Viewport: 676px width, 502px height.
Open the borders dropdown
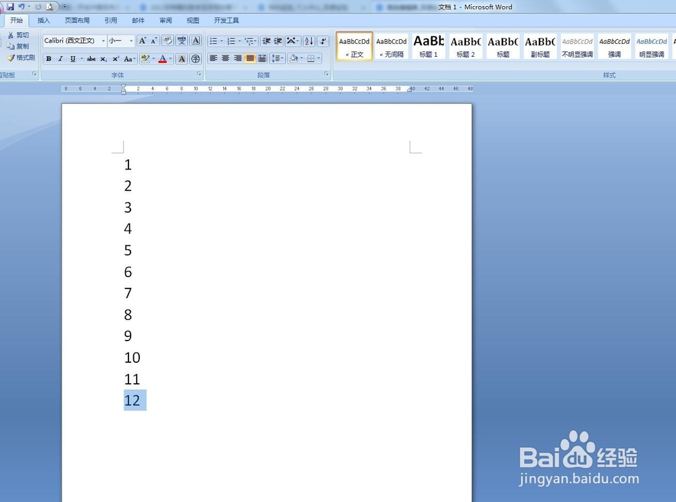tap(319, 58)
